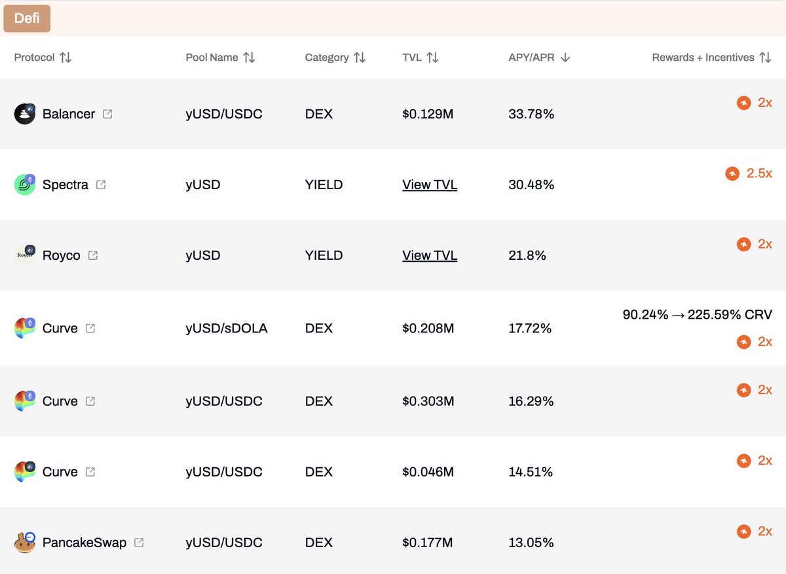Open Balancer external link icon

point(107,114)
